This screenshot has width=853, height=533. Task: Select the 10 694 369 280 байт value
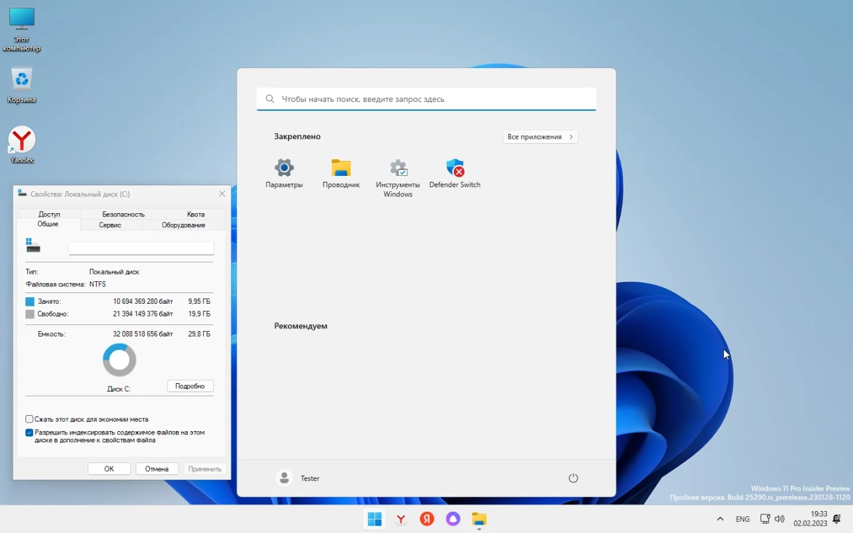pos(143,302)
